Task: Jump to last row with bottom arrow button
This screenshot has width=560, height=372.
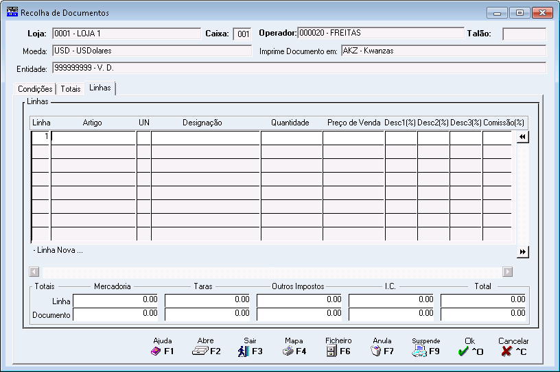Action: pyautogui.click(x=523, y=252)
